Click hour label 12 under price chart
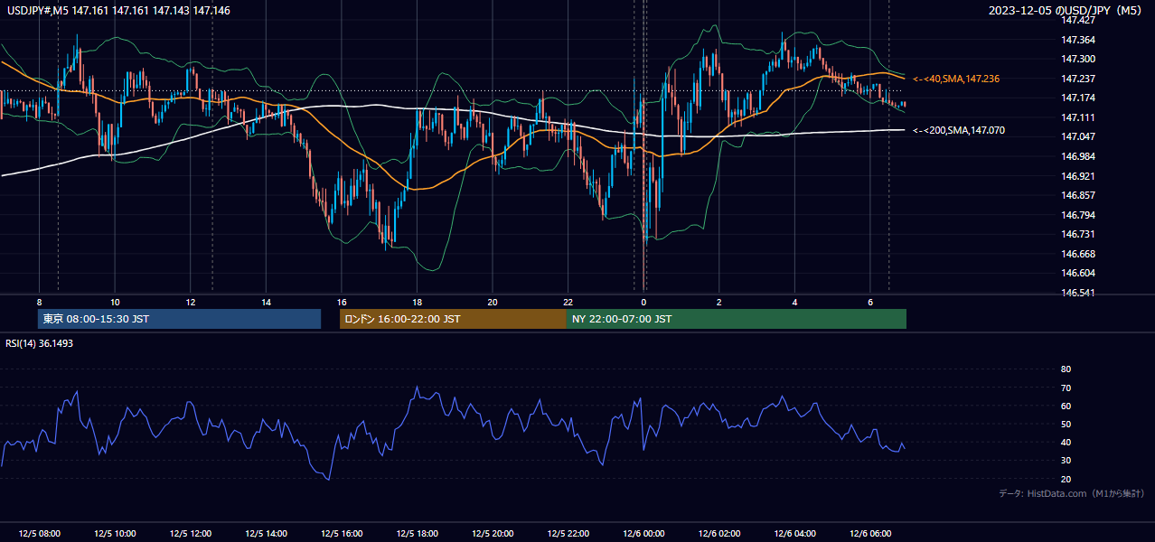The width and height of the screenshot is (1155, 542). point(191,302)
